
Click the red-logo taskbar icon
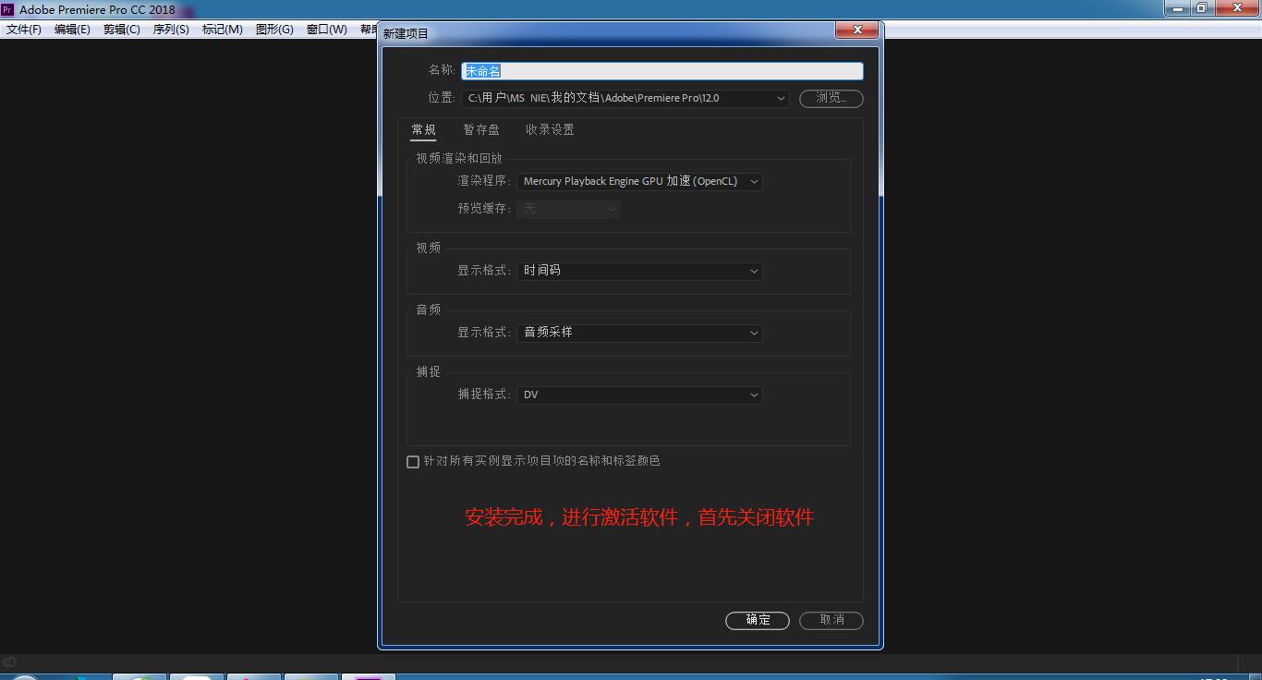coord(254,677)
